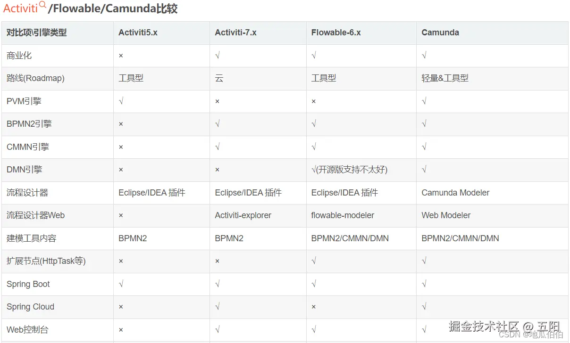Click the Activiti-7.x column header

click(235, 33)
